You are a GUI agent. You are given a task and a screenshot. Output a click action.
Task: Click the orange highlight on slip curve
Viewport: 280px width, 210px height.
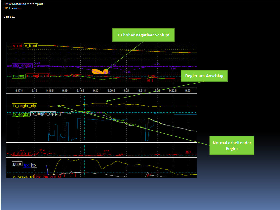click(x=99, y=71)
